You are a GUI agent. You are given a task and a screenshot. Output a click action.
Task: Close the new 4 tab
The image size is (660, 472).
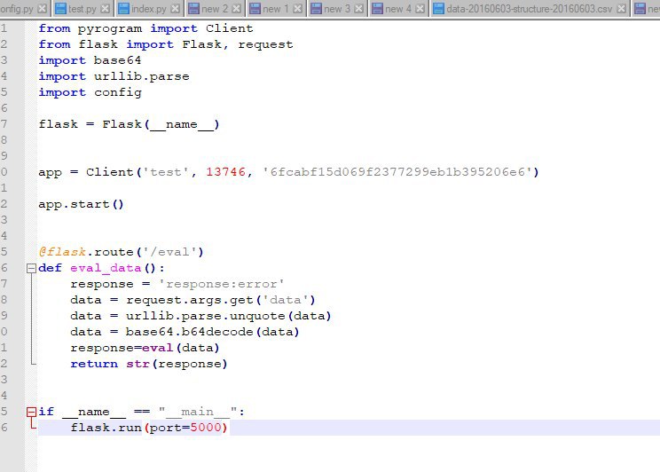coord(420,8)
